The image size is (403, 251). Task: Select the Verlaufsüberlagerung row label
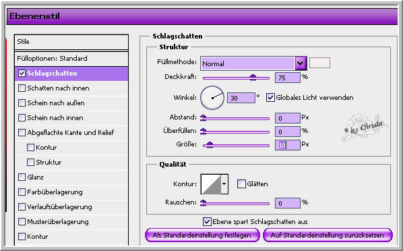click(59, 206)
